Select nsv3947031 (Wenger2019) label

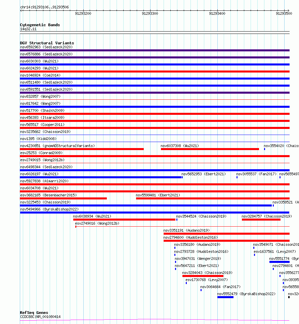(x=198, y=259)
